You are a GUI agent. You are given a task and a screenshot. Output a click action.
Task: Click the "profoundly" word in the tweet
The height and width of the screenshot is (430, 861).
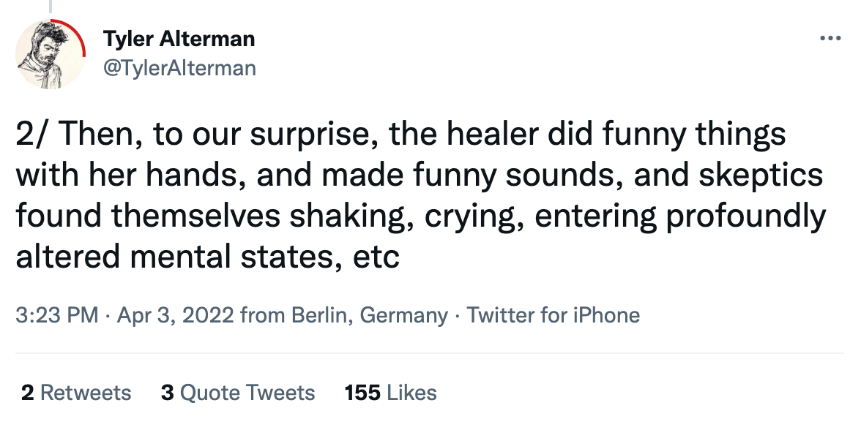tap(746, 216)
